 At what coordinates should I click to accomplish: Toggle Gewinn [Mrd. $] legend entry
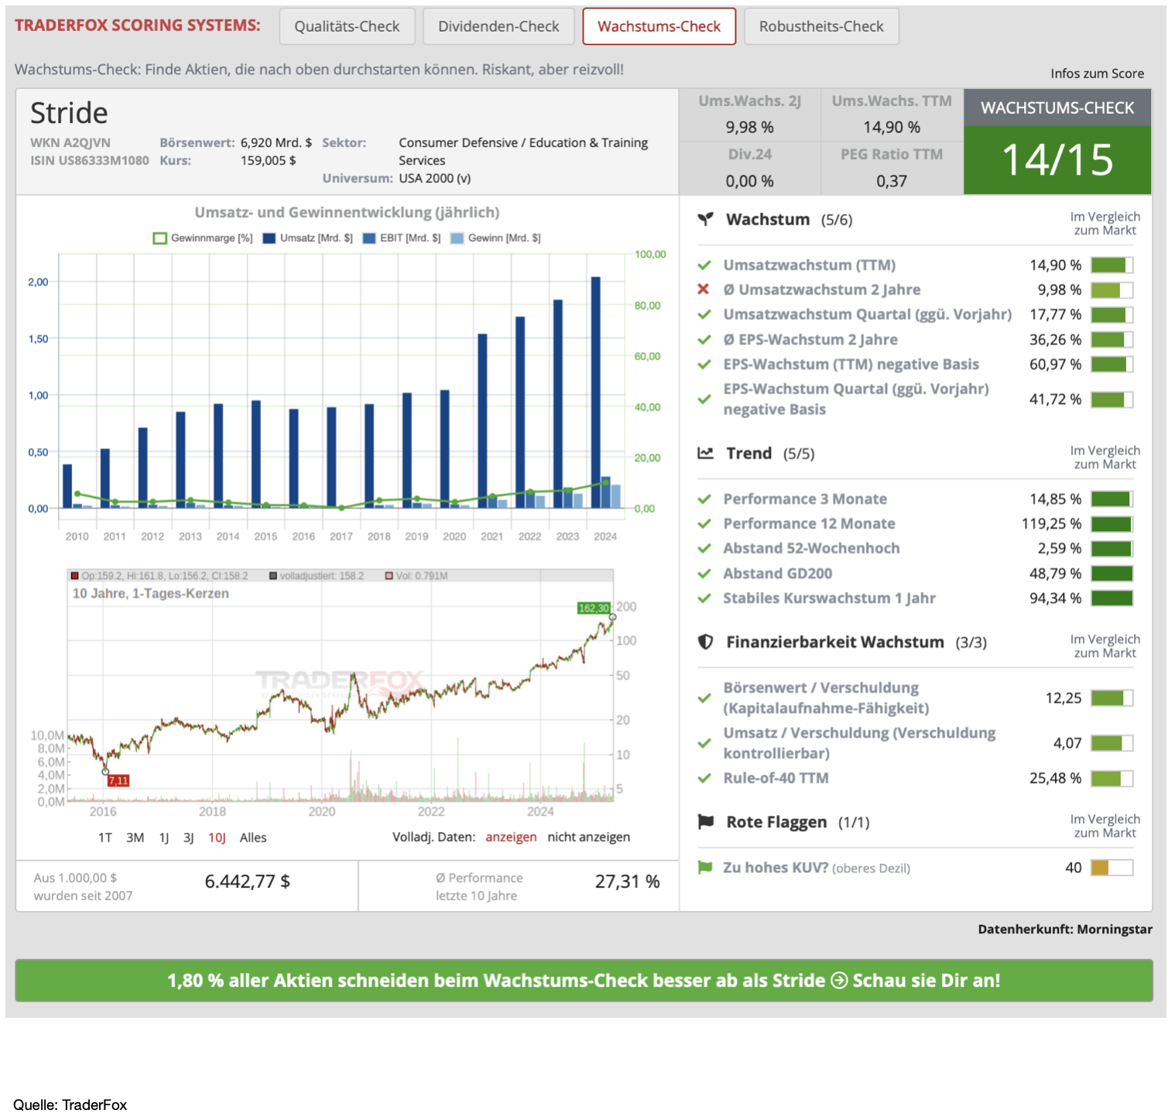[495, 238]
